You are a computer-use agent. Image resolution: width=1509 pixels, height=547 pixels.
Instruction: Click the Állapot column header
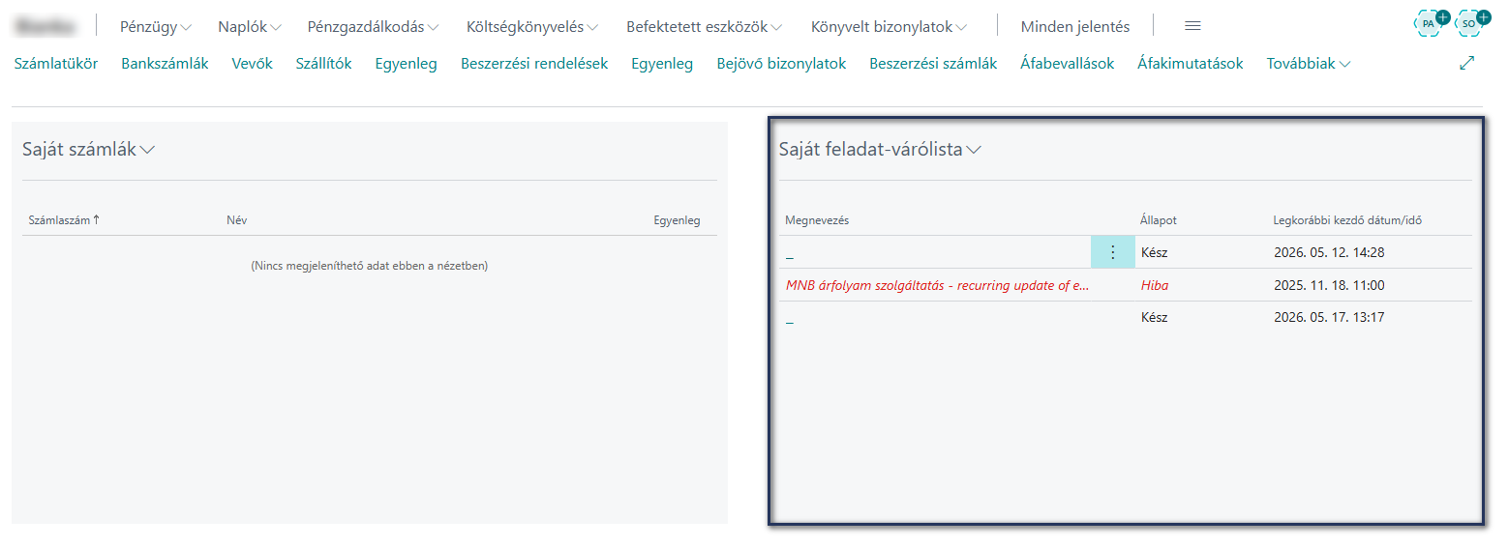1159,220
